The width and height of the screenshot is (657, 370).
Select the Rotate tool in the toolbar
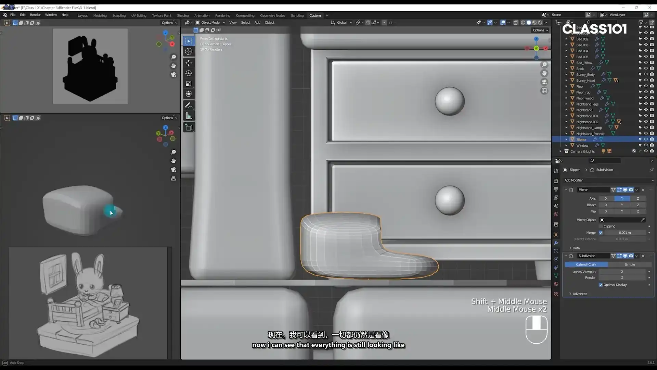[189, 73]
